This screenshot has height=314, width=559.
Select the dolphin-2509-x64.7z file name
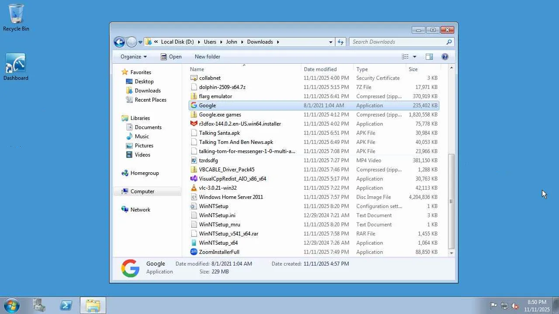coord(222,87)
